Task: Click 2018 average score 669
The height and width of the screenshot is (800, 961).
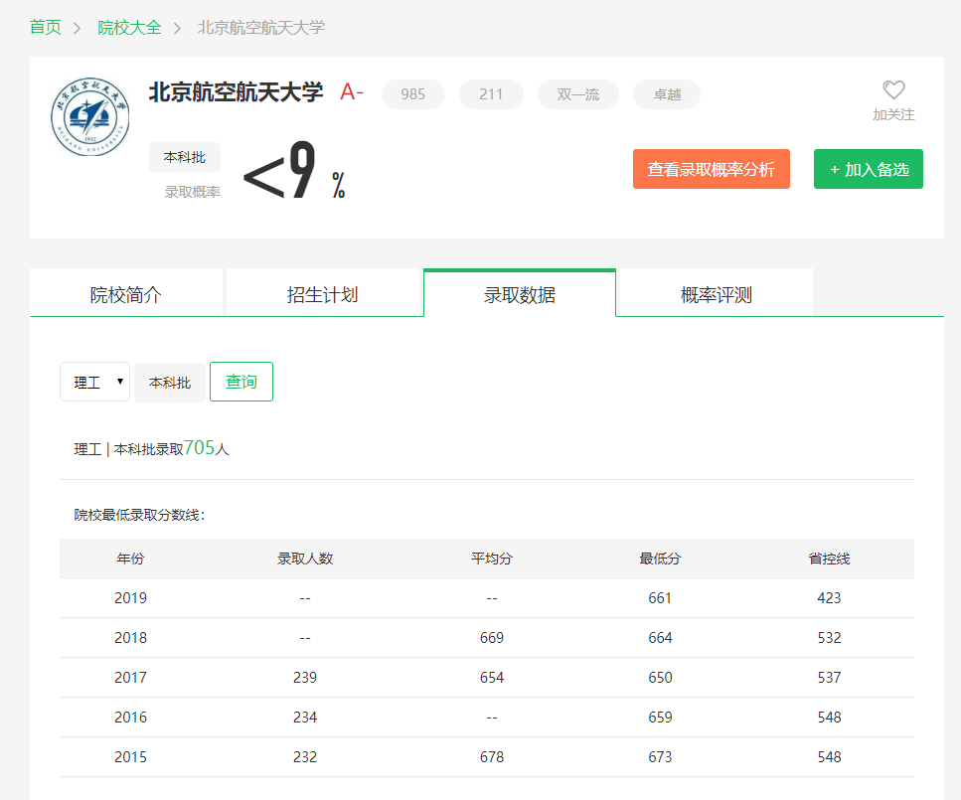Action: (492, 638)
